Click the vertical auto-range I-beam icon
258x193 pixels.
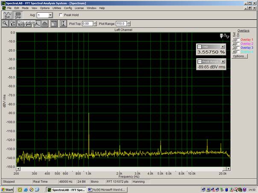(x=63, y=24)
